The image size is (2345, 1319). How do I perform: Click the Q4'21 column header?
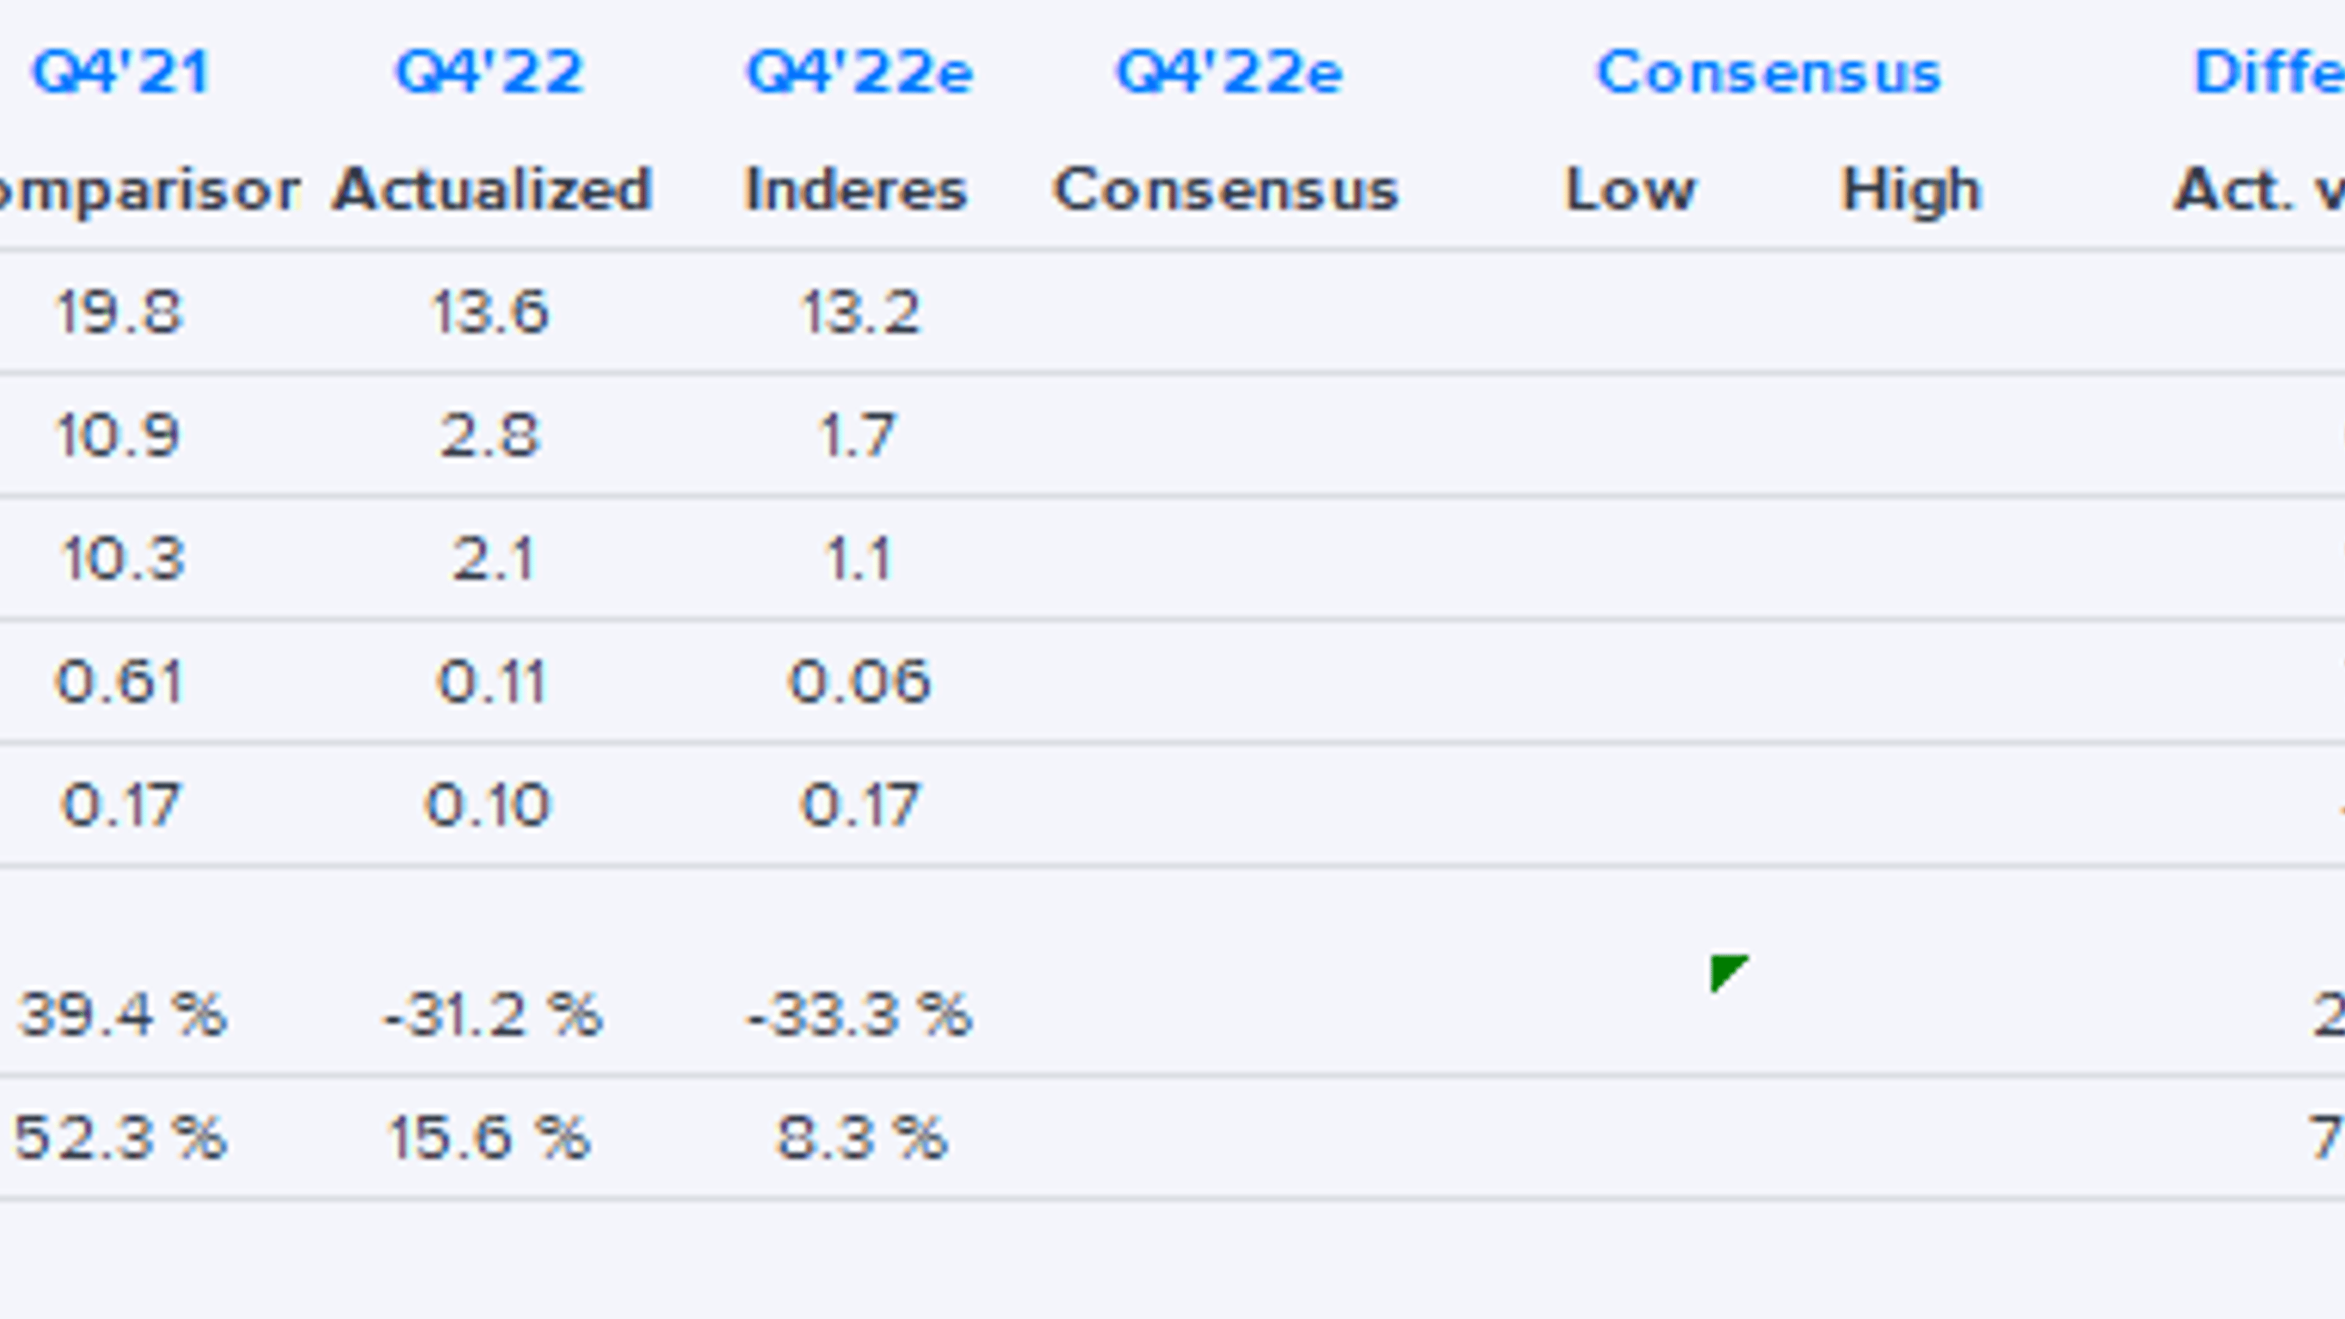click(x=122, y=73)
